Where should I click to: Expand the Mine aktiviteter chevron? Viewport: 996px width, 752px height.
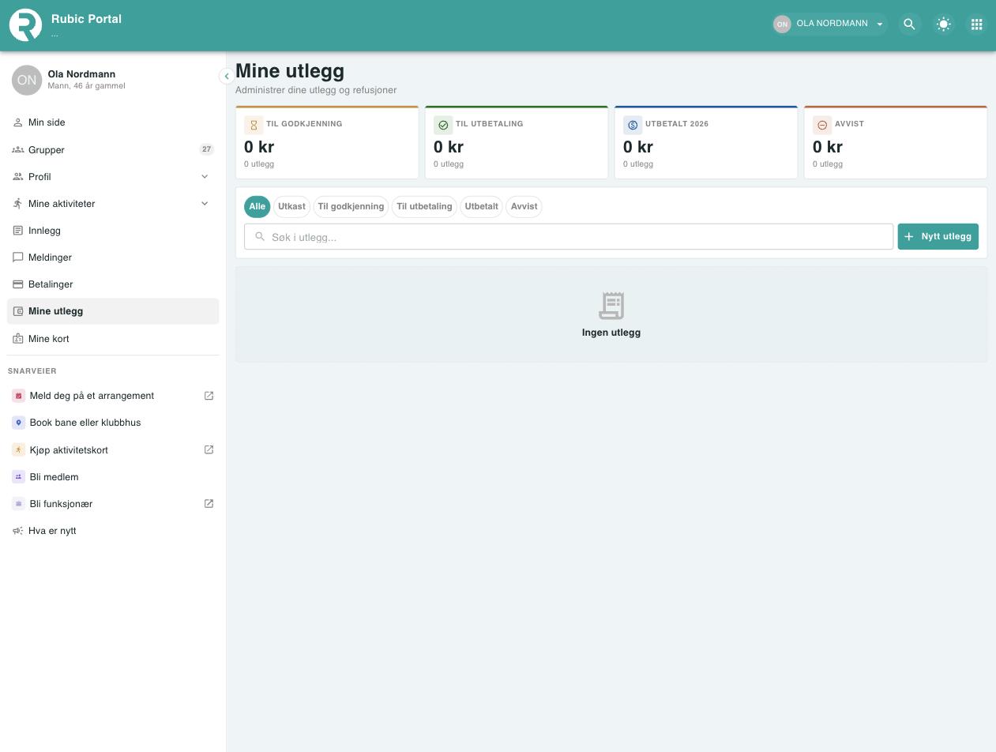pyautogui.click(x=205, y=204)
